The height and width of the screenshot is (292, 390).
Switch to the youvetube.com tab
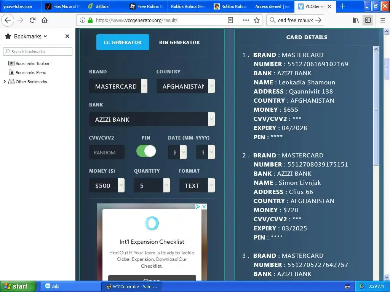(x=21, y=6)
